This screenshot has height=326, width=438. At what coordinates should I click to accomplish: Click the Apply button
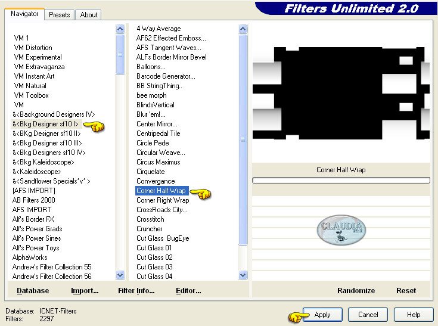click(x=322, y=315)
